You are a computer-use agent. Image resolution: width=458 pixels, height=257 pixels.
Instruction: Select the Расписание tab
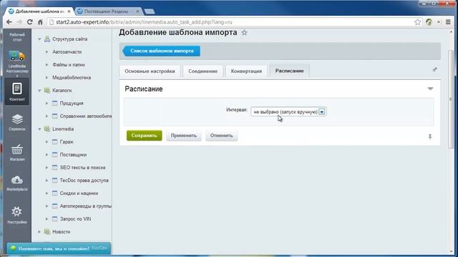(x=289, y=71)
